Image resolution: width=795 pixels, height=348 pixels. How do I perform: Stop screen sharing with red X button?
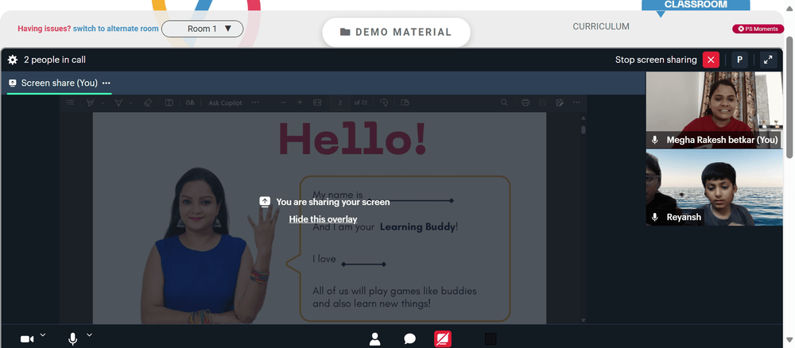pos(711,60)
